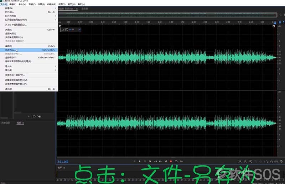Screen dimensions: 285x184
Task: Choose 退出(X) in File menu
Action: point(29,89)
